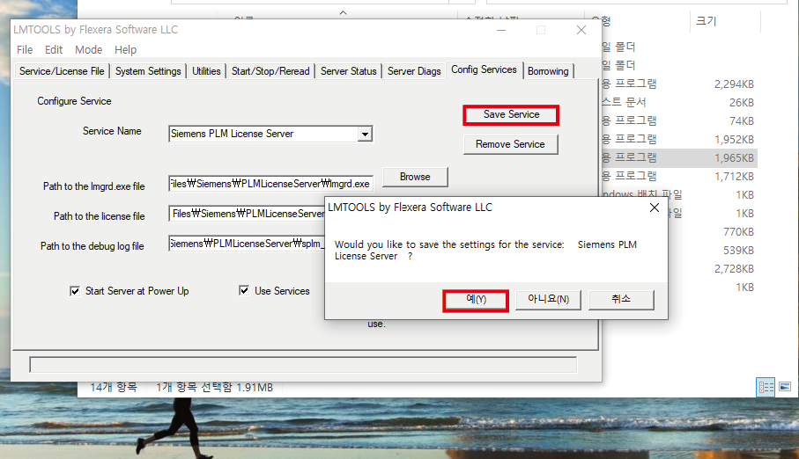Select the Config Services tab
Screen dimensions: 799x459
(485, 69)
